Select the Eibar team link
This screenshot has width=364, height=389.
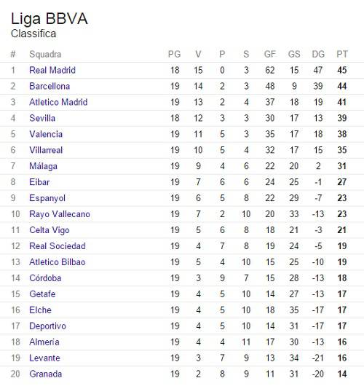(39, 182)
